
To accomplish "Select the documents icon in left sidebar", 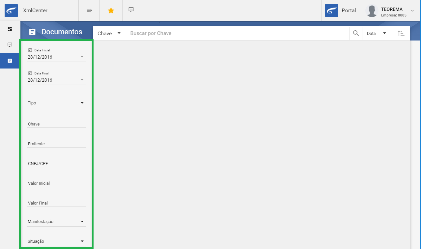I will point(10,61).
